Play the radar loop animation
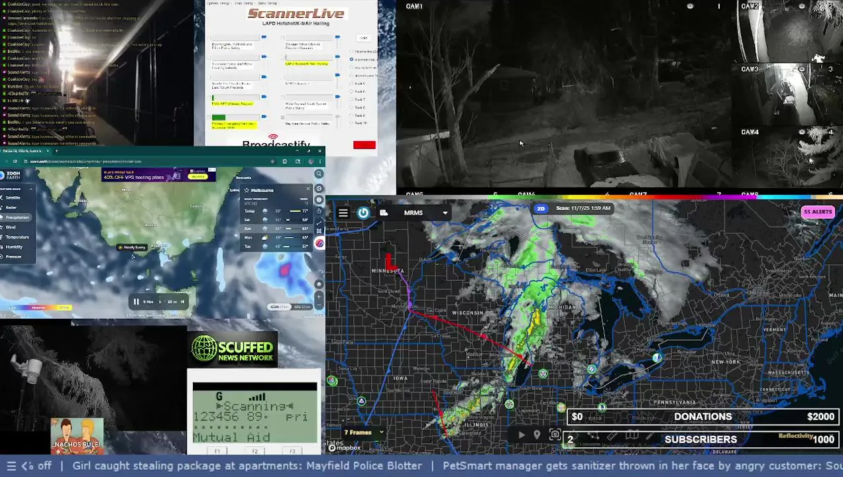Viewport: 843px width, 477px height. tap(522, 435)
